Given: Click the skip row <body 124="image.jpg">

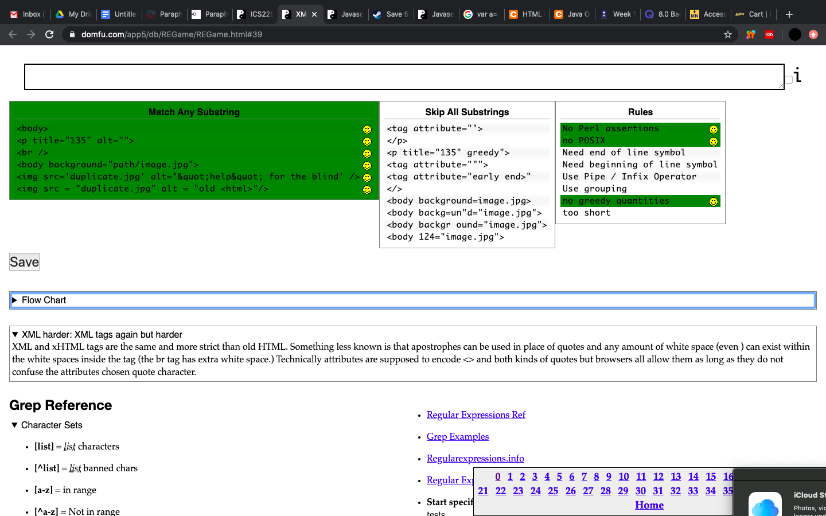Looking at the screenshot, I should pyautogui.click(x=467, y=237).
